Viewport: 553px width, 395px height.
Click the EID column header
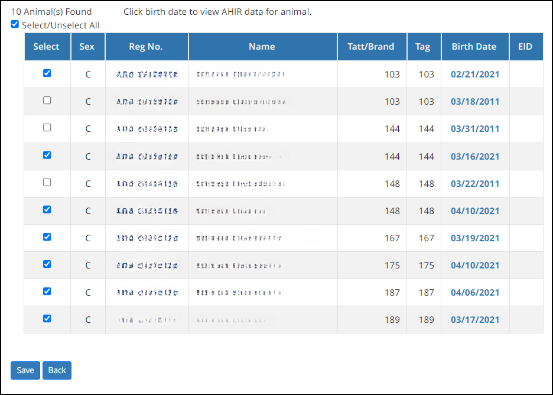tap(526, 47)
